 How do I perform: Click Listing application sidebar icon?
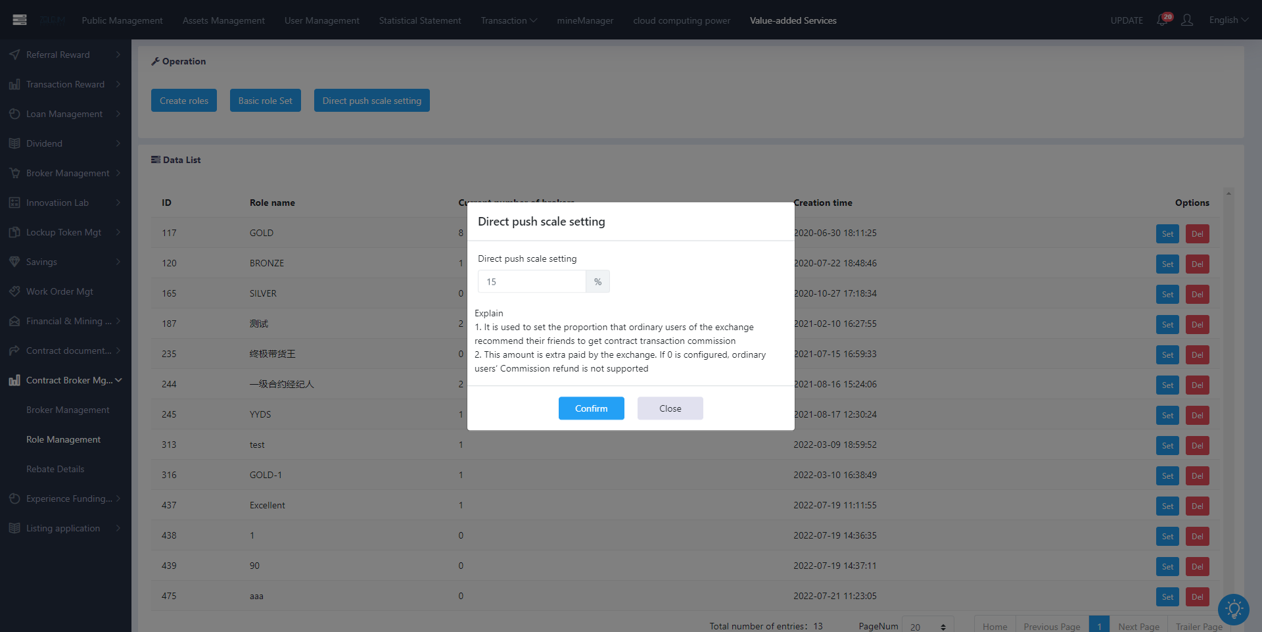[14, 528]
